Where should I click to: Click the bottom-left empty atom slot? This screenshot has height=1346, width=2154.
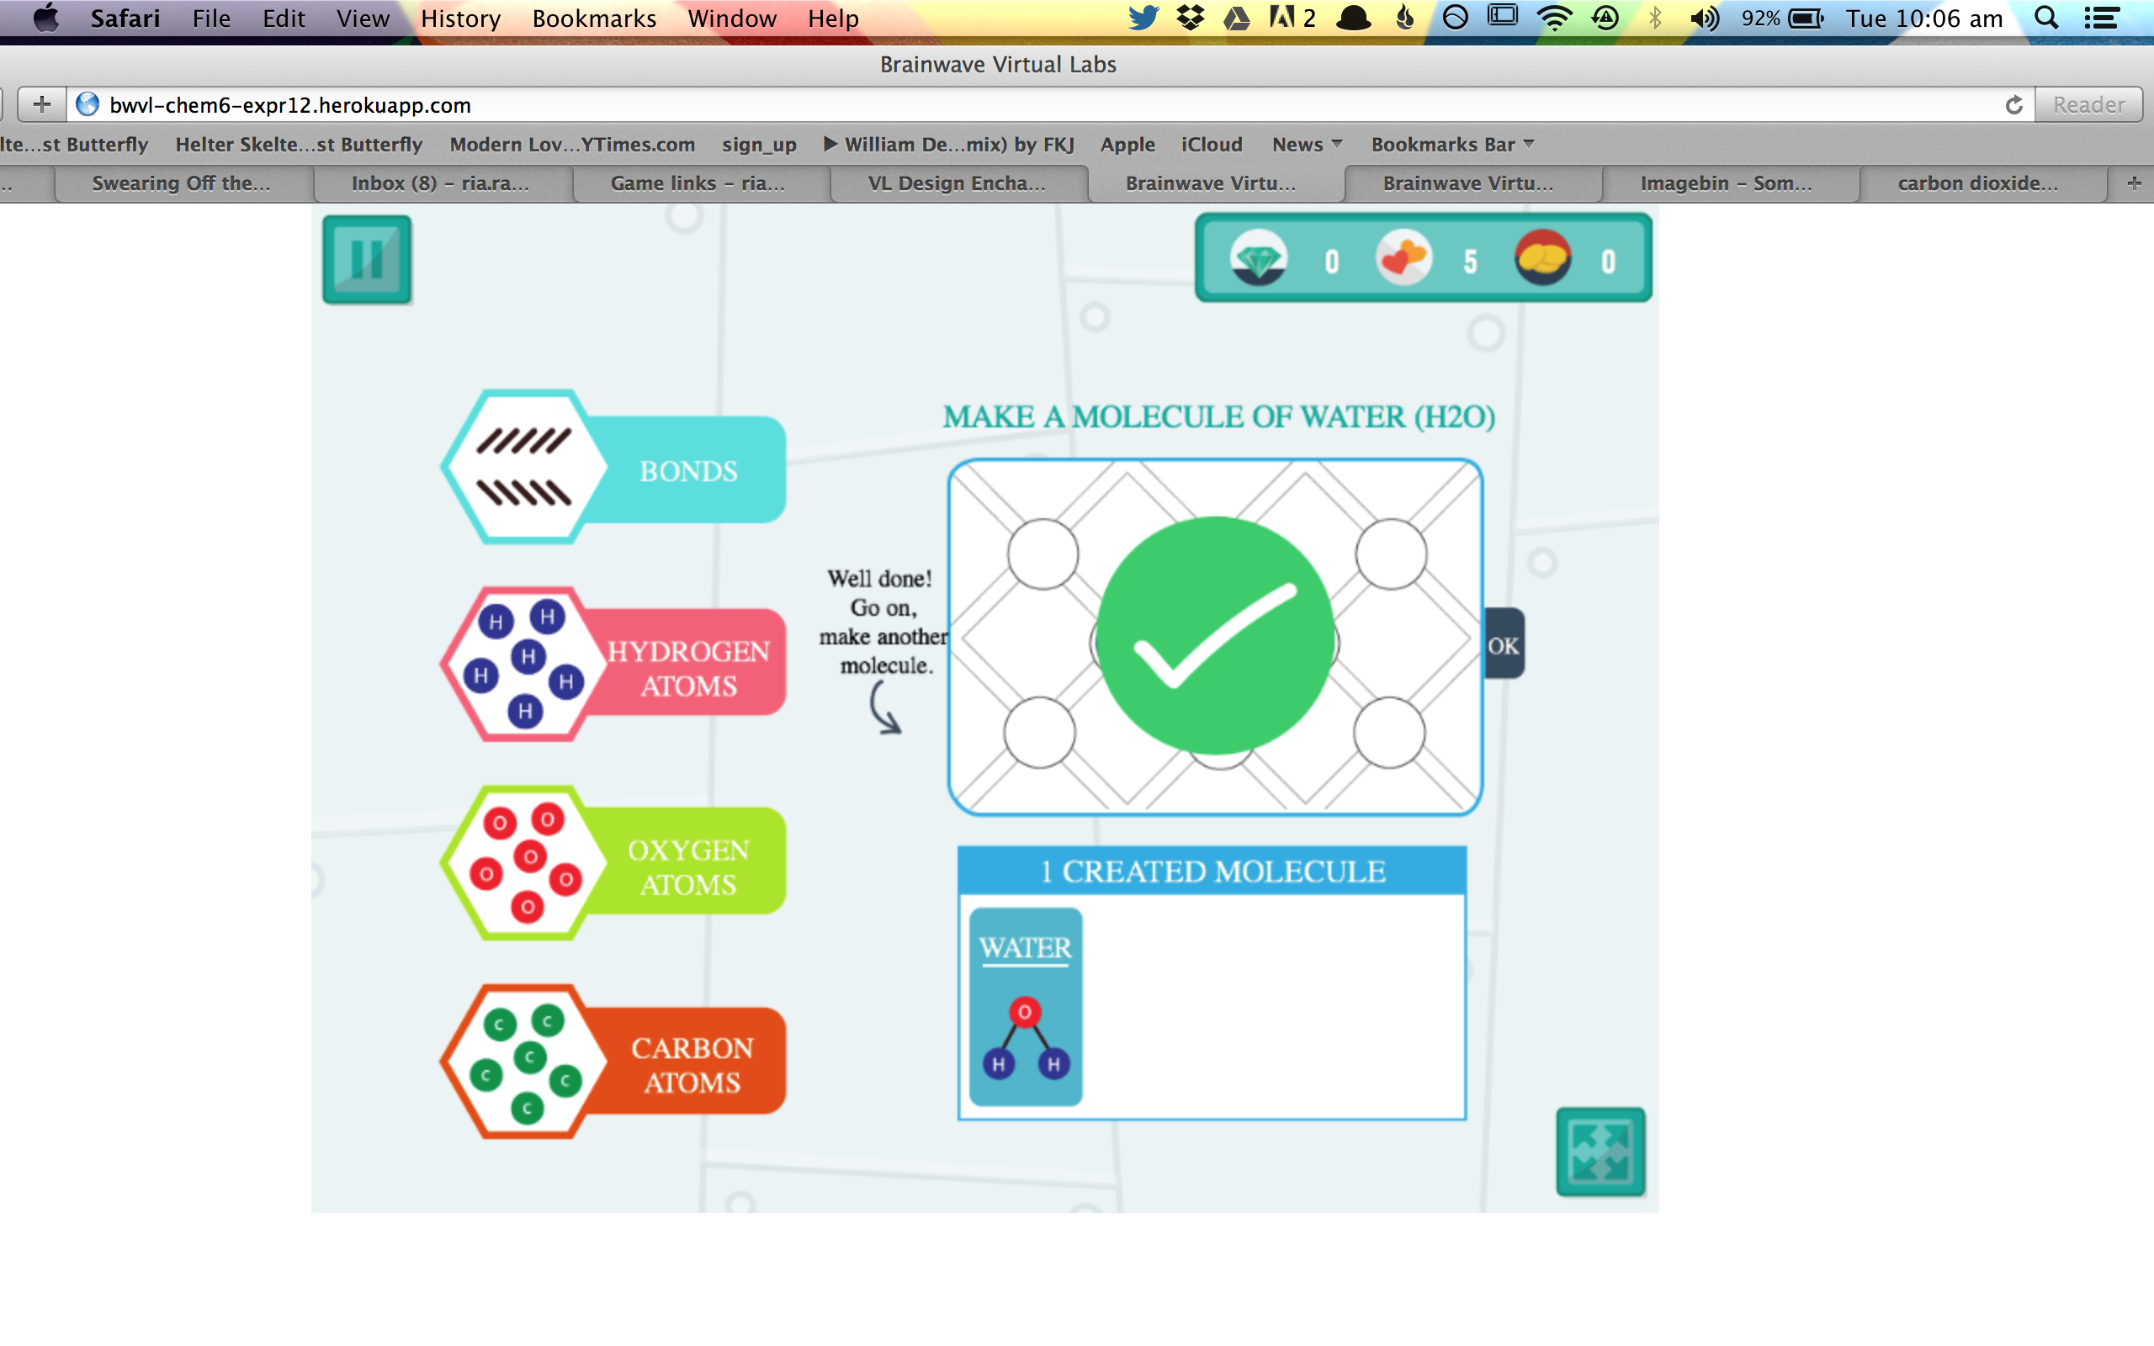[x=1040, y=733]
